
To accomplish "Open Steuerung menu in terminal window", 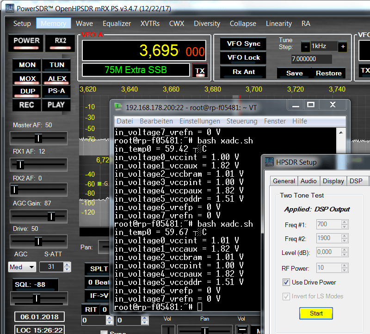I will tap(242, 121).
